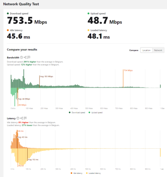The width and height of the screenshot is (167, 177).
Task: Open the Latency help question-mark icon
Action: tap(18, 118)
